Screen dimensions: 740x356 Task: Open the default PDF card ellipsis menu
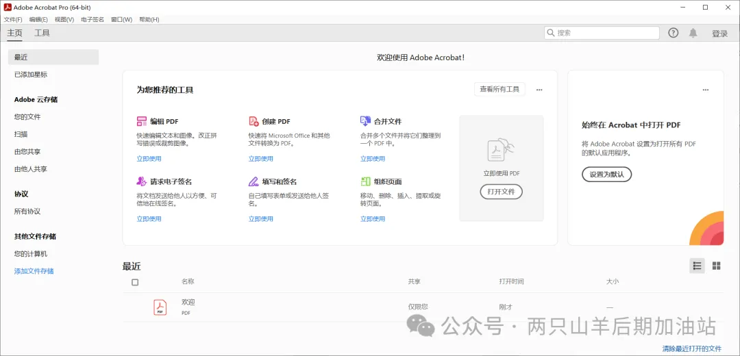(706, 90)
